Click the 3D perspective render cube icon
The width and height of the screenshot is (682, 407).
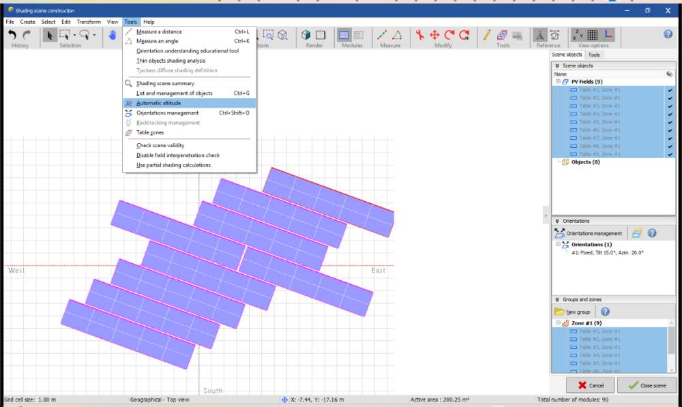tap(306, 35)
